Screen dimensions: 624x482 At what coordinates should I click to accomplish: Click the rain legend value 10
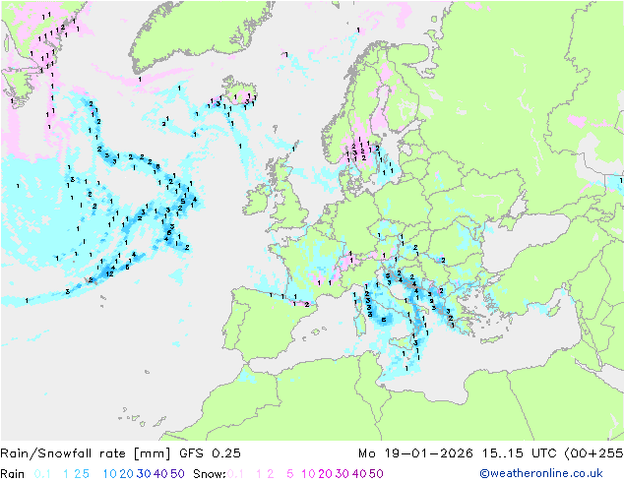point(110,474)
